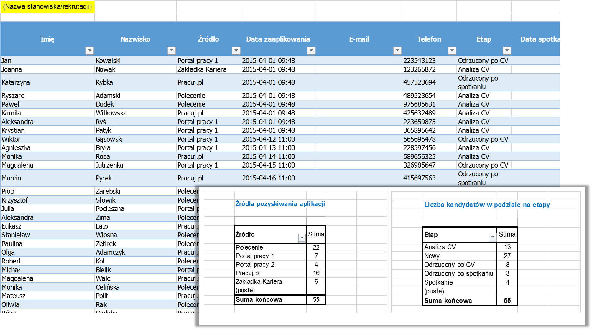
Task: Select the Pocieszna surname cell
Action: click(x=135, y=209)
